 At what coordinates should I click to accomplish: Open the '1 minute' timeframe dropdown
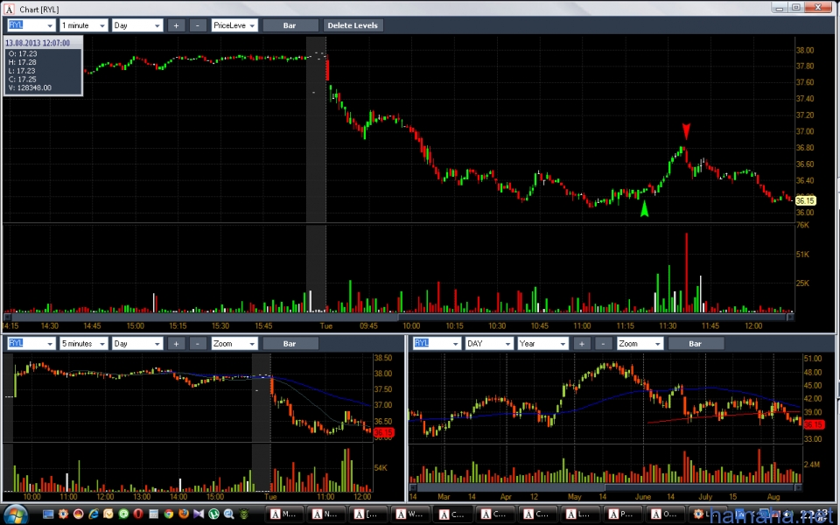click(x=84, y=25)
